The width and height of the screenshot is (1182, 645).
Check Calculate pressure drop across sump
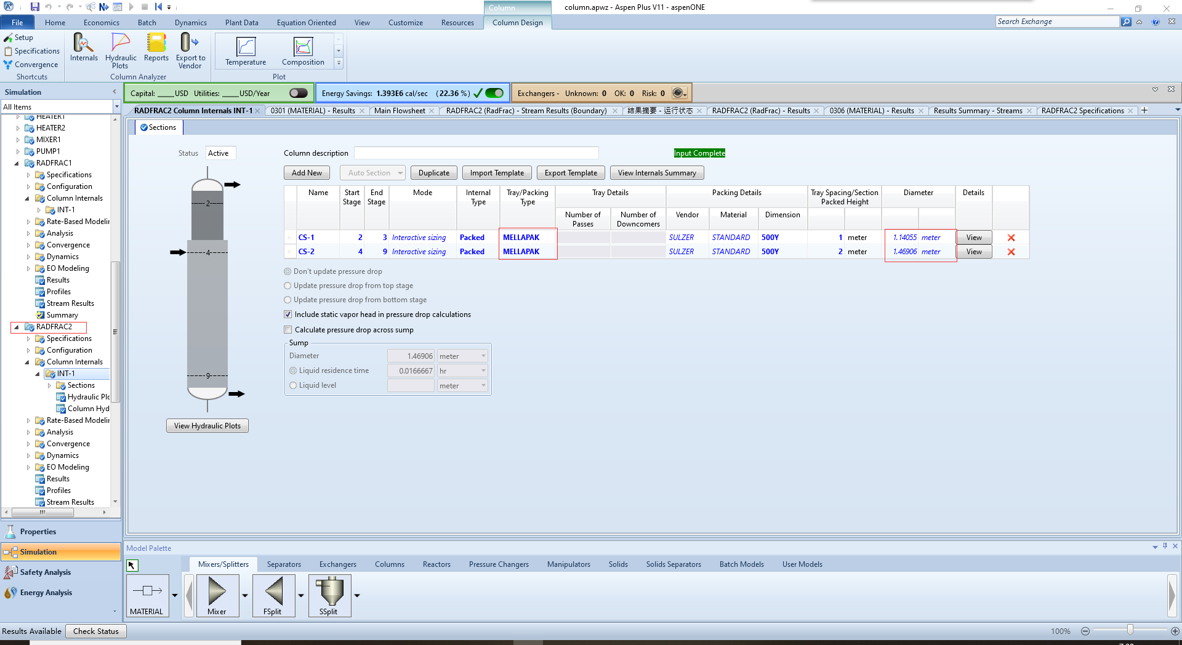pos(287,330)
